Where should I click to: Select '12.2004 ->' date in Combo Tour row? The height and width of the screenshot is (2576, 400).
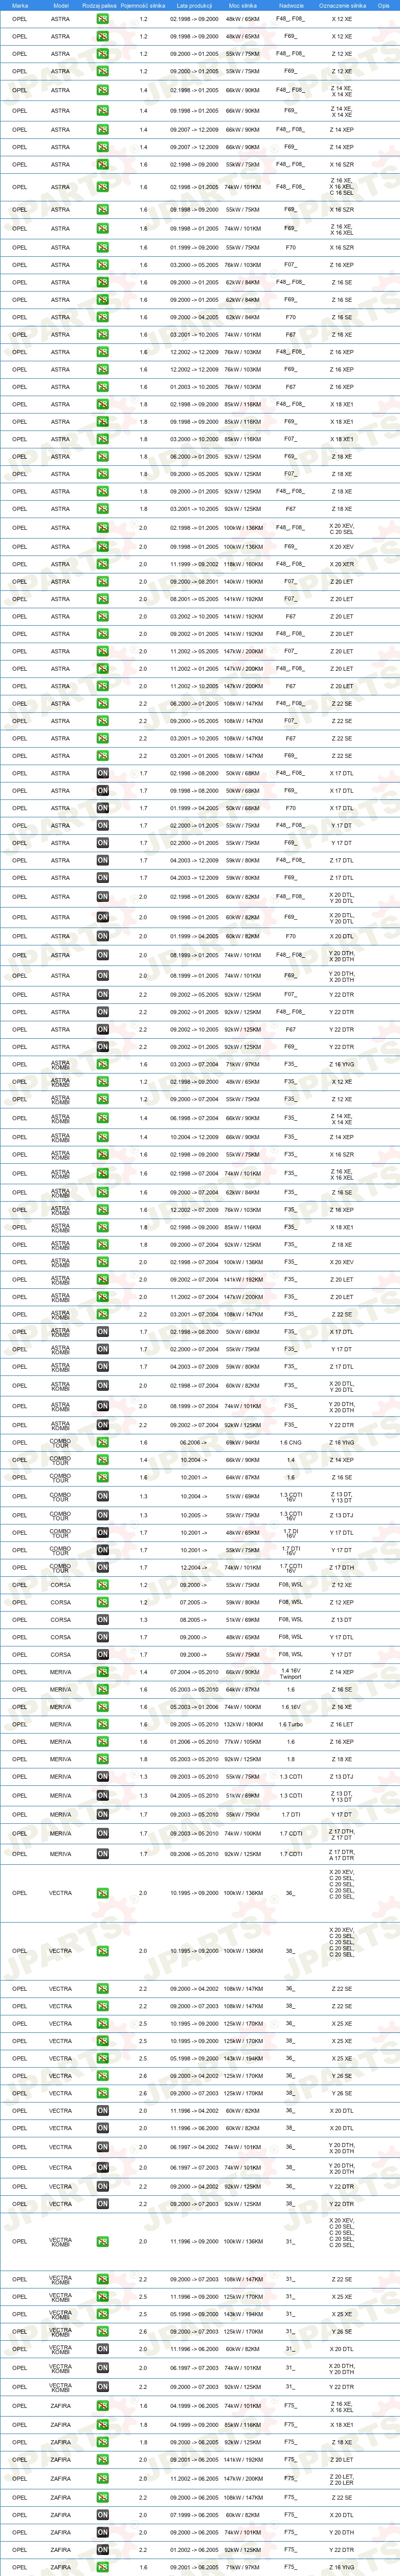193,1568
